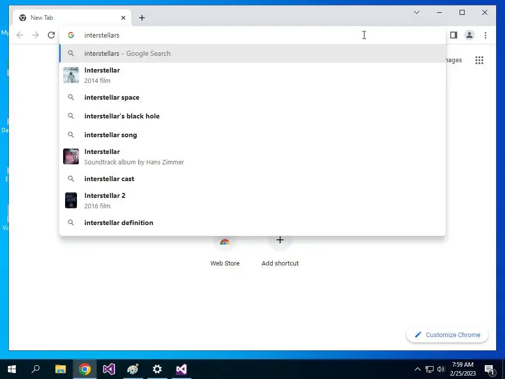Close the New Tab tab
The height and width of the screenshot is (379, 505).
point(123,18)
